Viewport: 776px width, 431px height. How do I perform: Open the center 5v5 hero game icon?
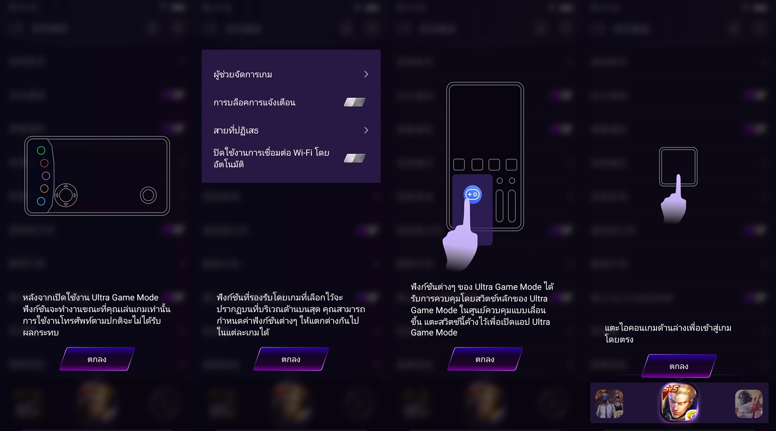[x=679, y=402]
